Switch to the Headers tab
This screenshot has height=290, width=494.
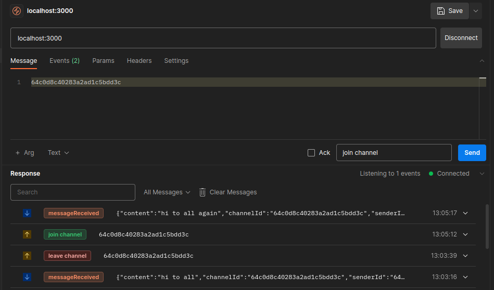point(140,61)
